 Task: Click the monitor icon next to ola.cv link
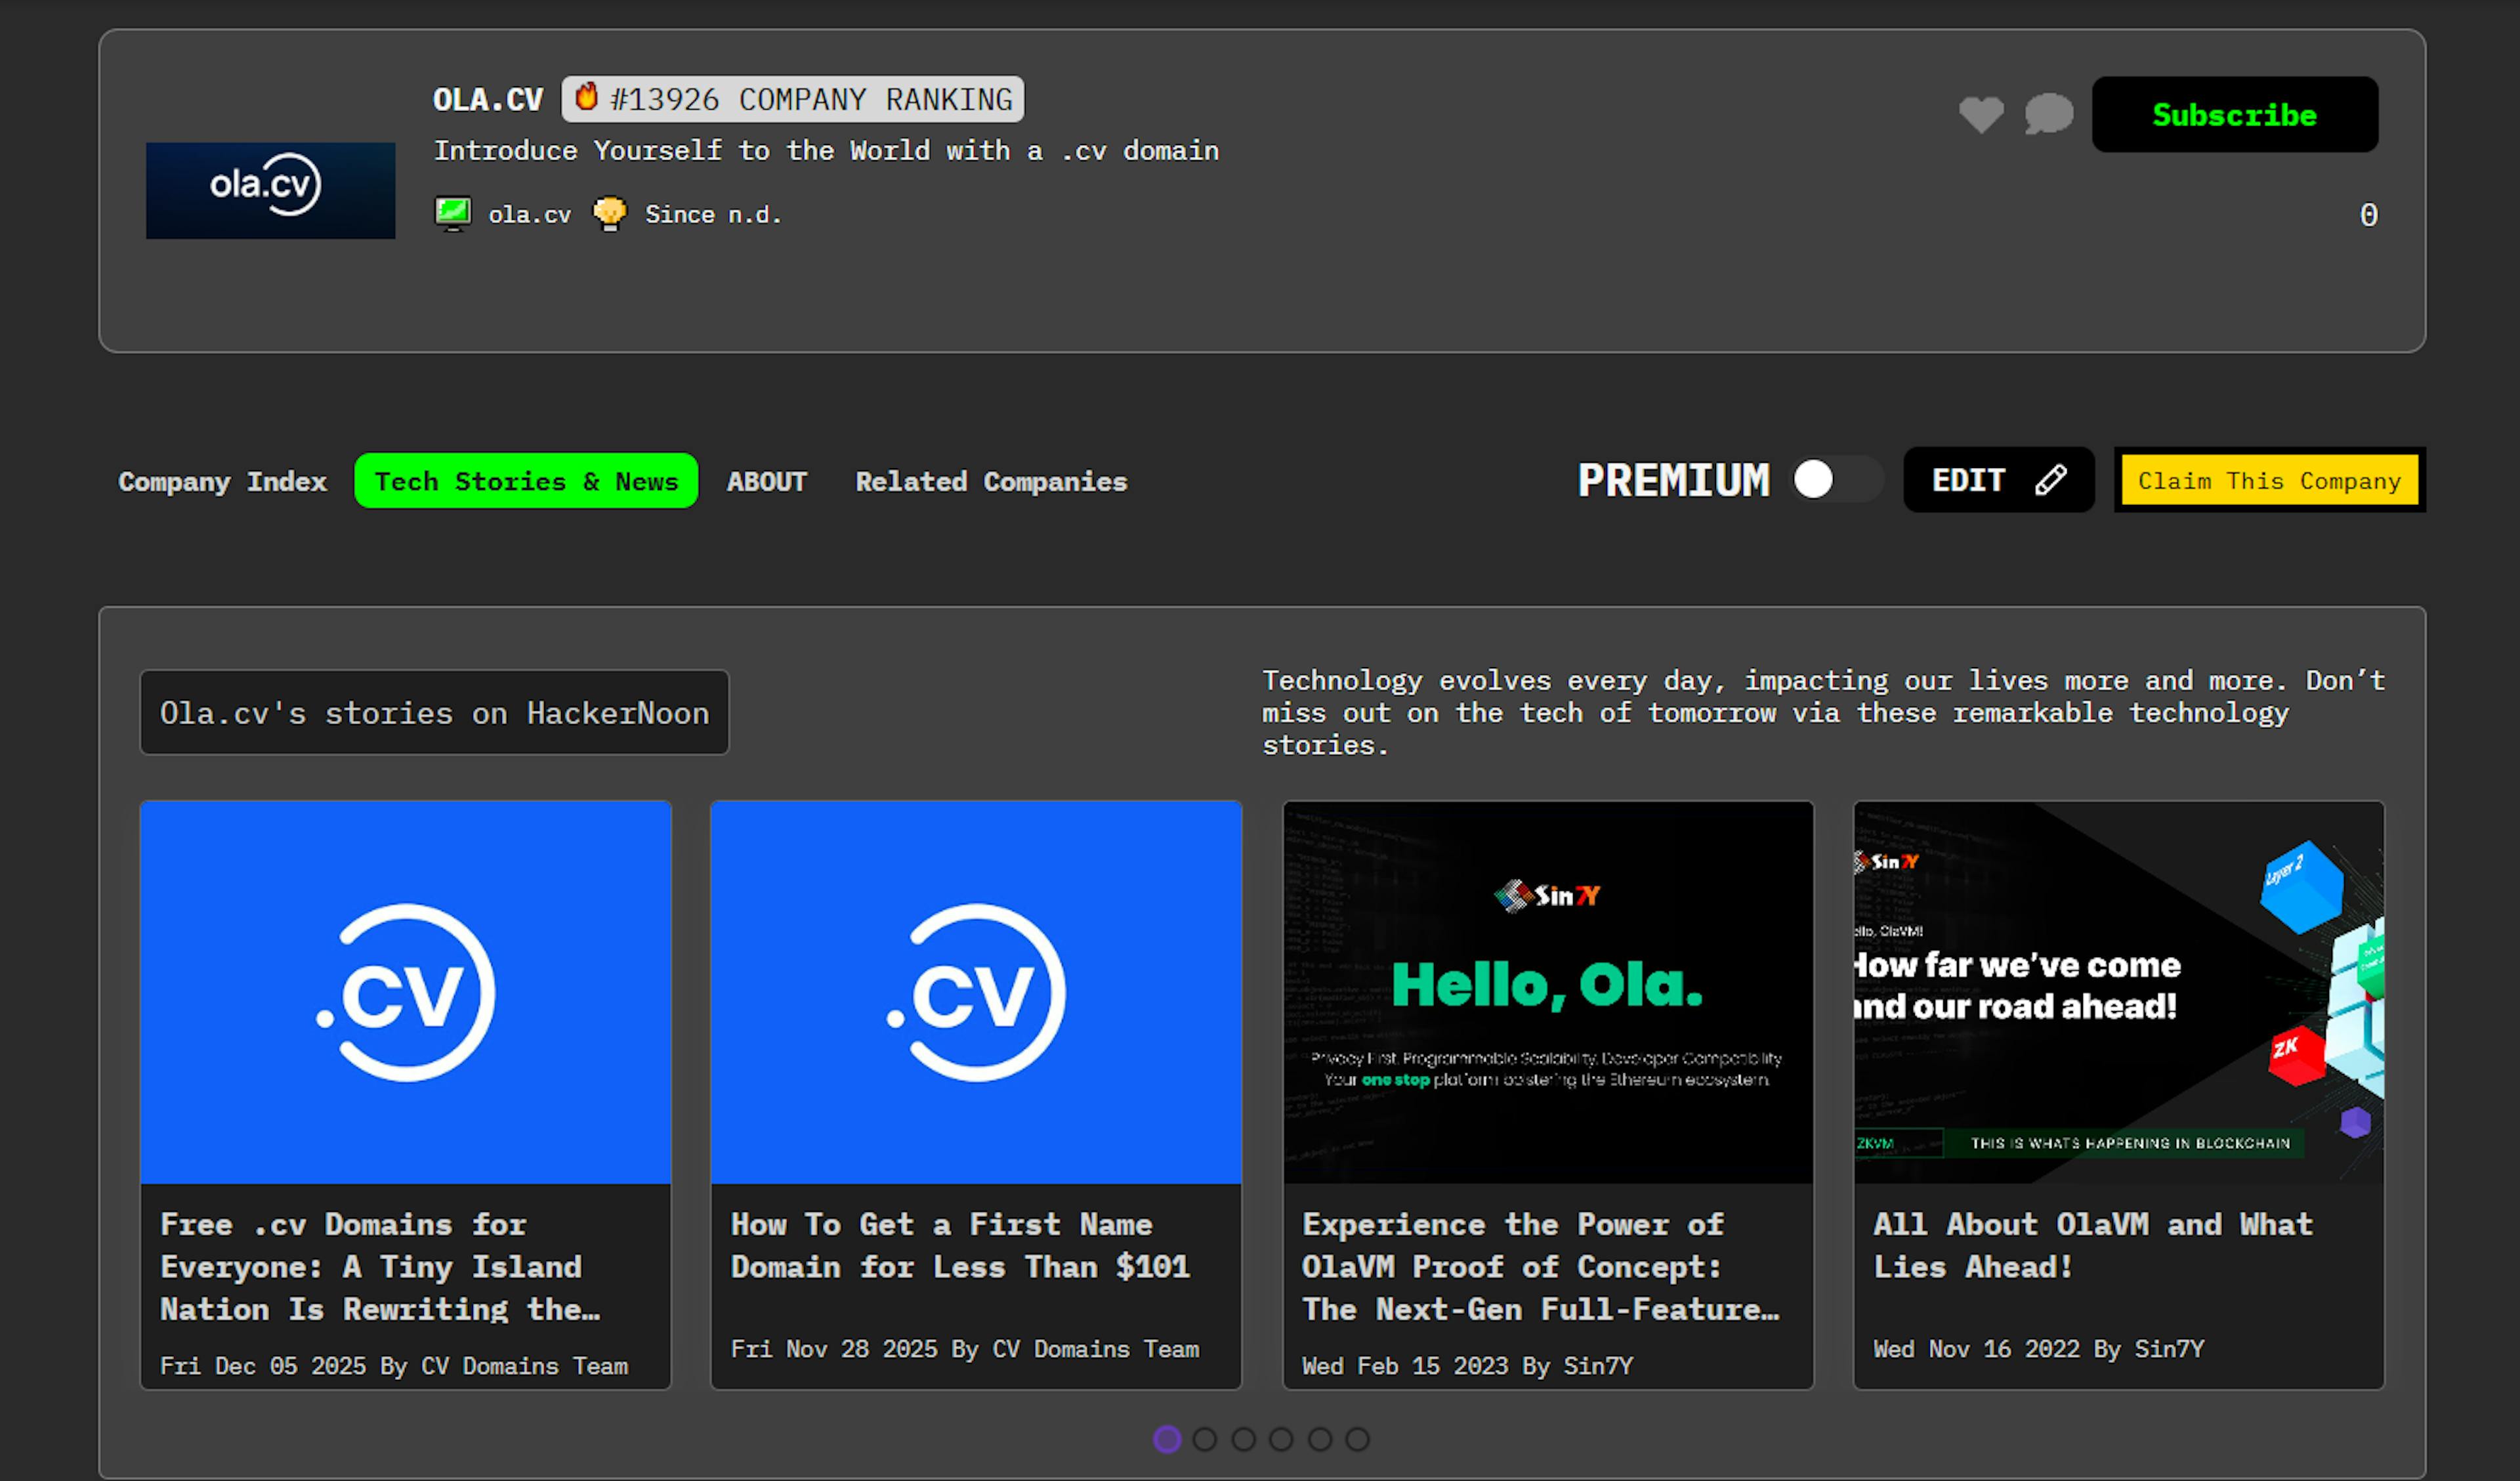tap(455, 213)
